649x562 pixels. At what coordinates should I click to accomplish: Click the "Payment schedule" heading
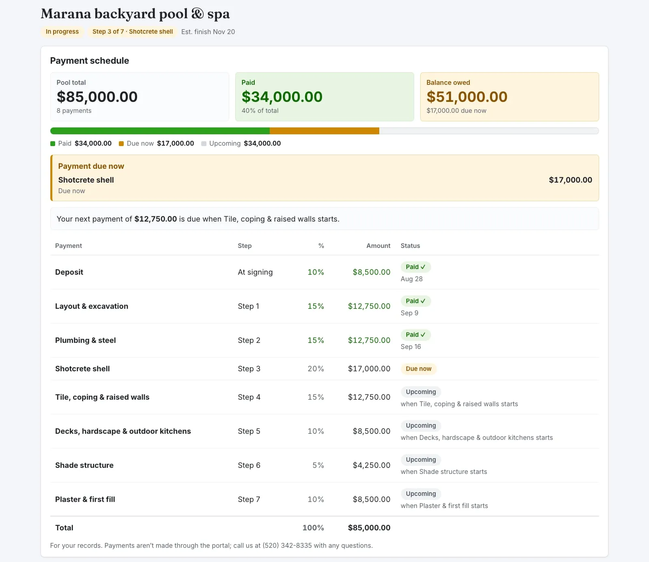pyautogui.click(x=90, y=60)
